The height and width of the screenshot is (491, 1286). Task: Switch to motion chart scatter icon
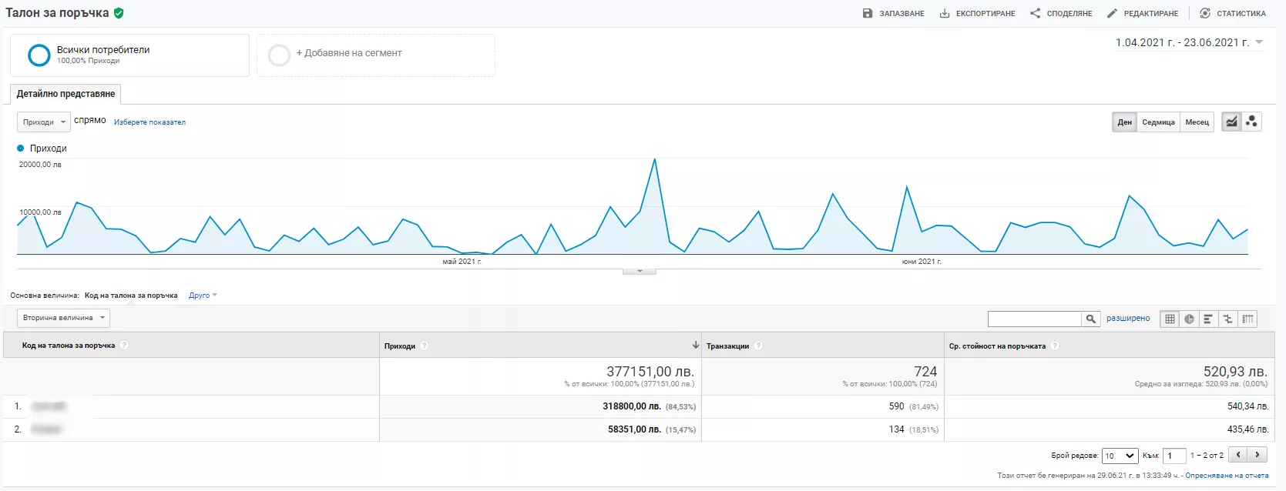[x=1251, y=122]
